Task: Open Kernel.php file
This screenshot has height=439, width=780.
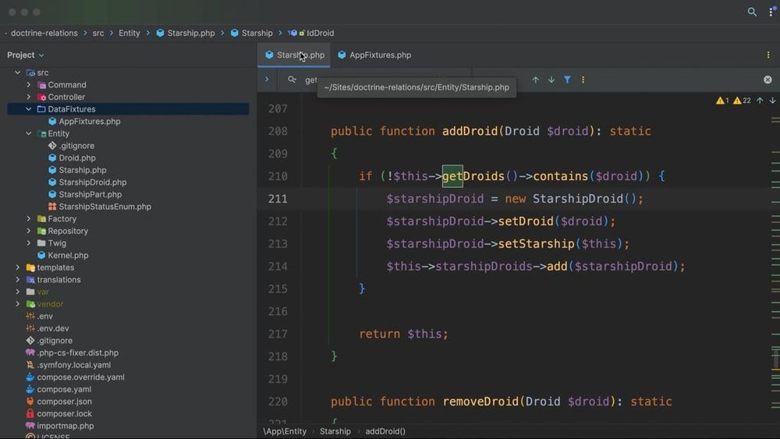Action: point(68,256)
